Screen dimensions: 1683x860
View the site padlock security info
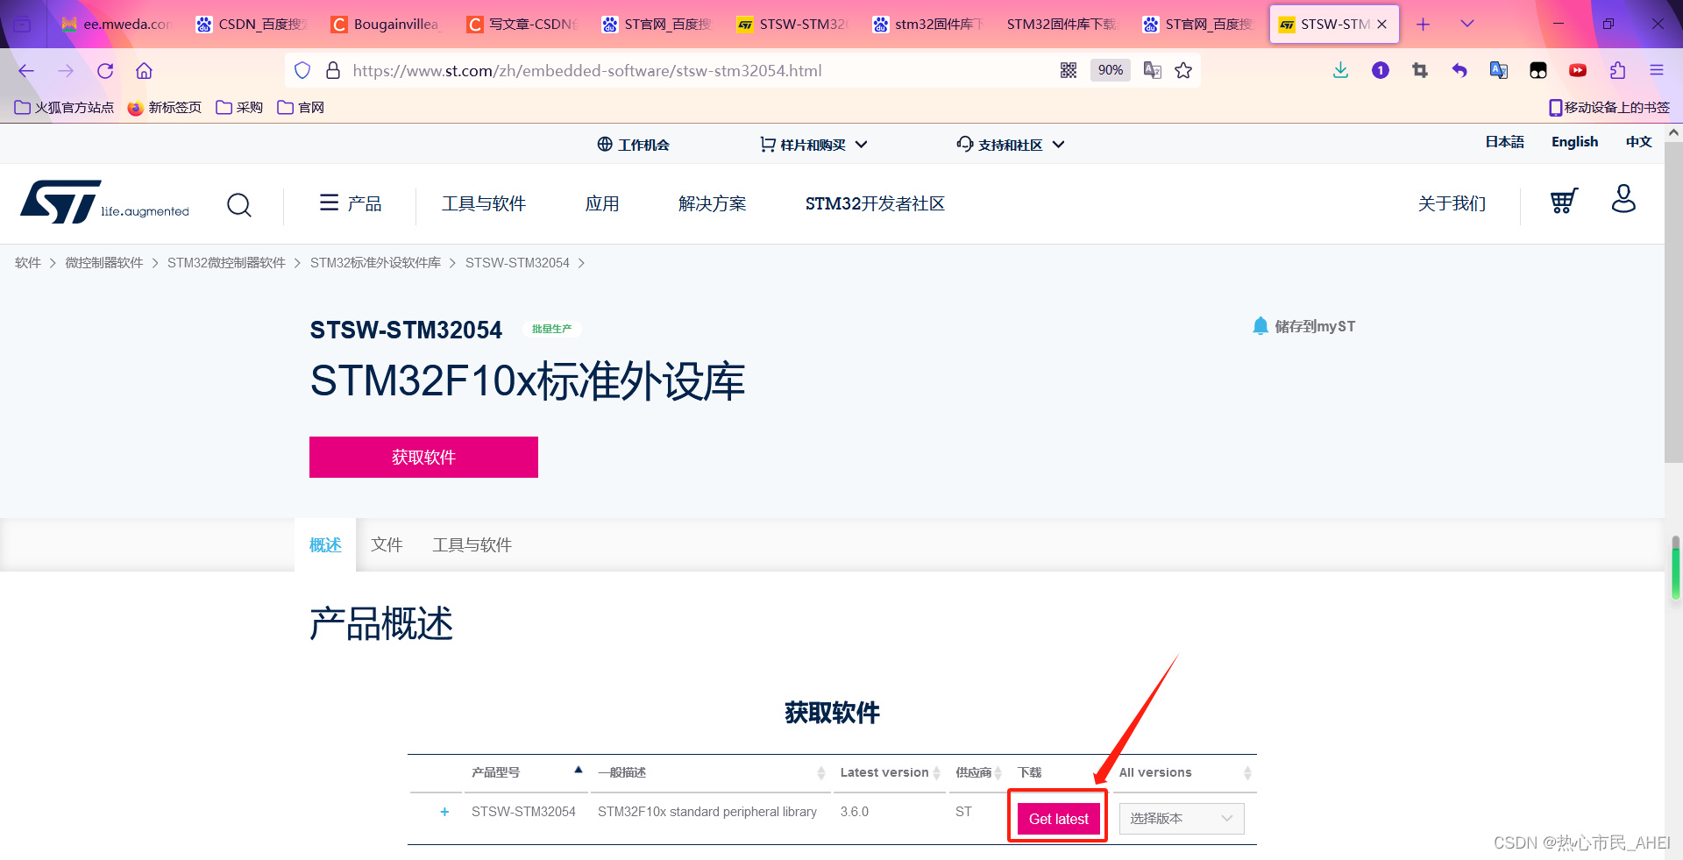333,71
